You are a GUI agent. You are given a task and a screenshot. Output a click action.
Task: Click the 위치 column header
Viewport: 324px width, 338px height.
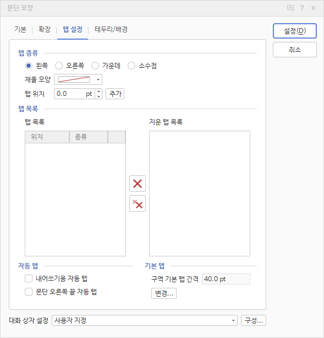(47, 137)
